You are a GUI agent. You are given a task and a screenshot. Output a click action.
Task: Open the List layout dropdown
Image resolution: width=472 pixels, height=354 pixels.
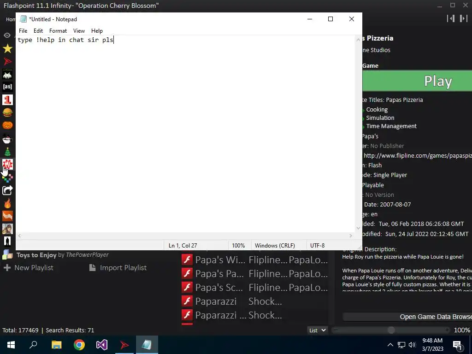click(x=317, y=330)
